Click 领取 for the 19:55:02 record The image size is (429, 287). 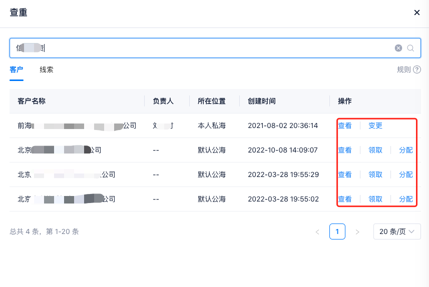click(375, 199)
